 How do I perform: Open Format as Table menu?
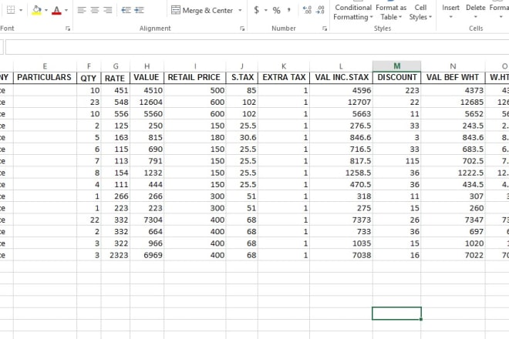point(391,12)
